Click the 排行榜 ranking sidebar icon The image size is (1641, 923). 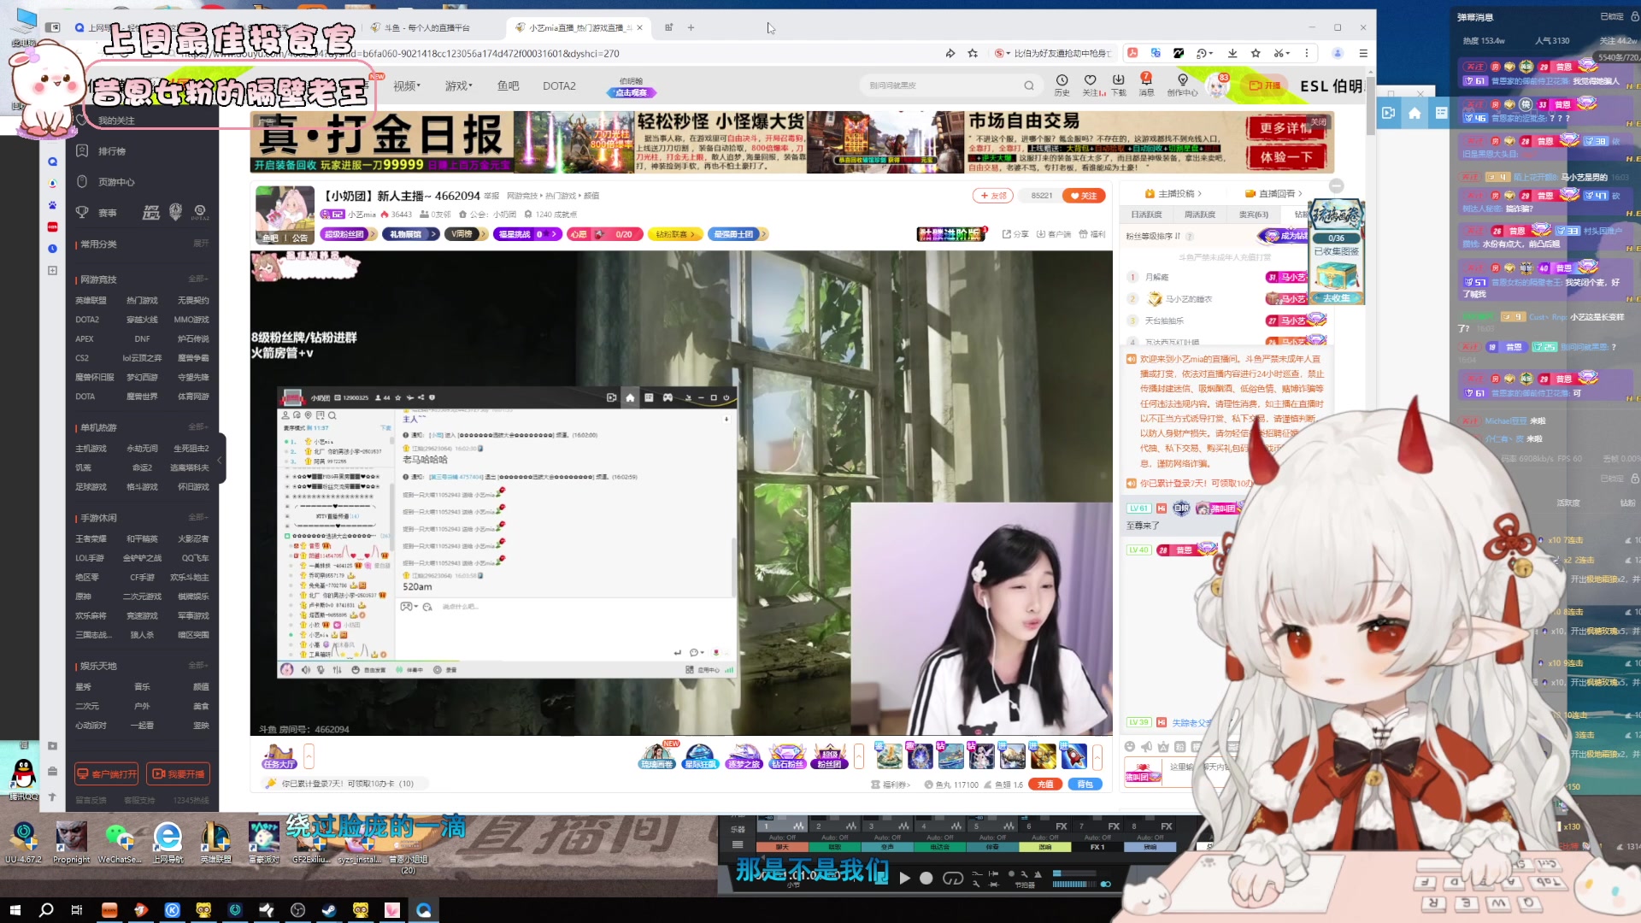(82, 151)
